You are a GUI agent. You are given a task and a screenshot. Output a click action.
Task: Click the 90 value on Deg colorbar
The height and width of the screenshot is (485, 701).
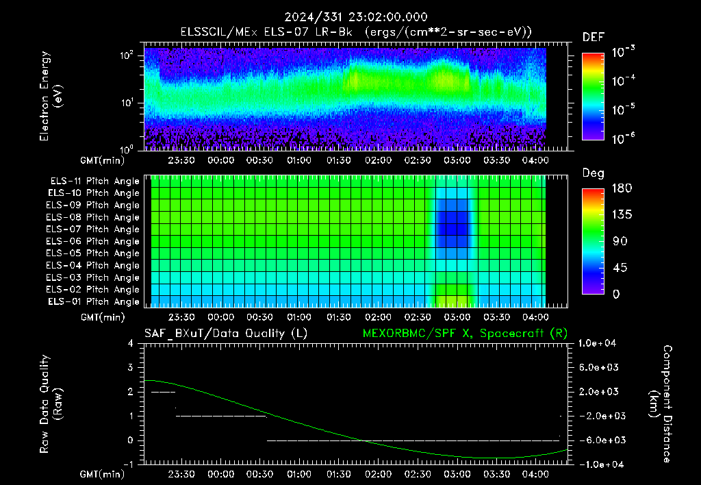click(620, 241)
